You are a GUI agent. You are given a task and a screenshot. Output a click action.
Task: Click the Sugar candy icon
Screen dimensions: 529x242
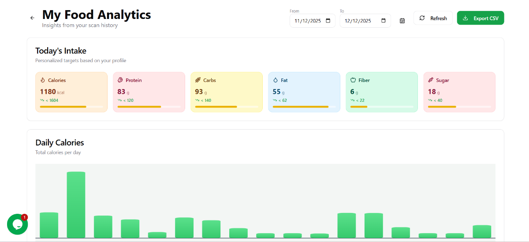(x=431, y=80)
